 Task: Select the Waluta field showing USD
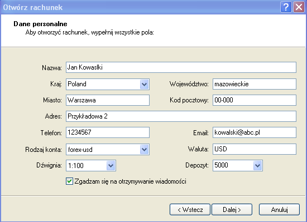click(255, 149)
